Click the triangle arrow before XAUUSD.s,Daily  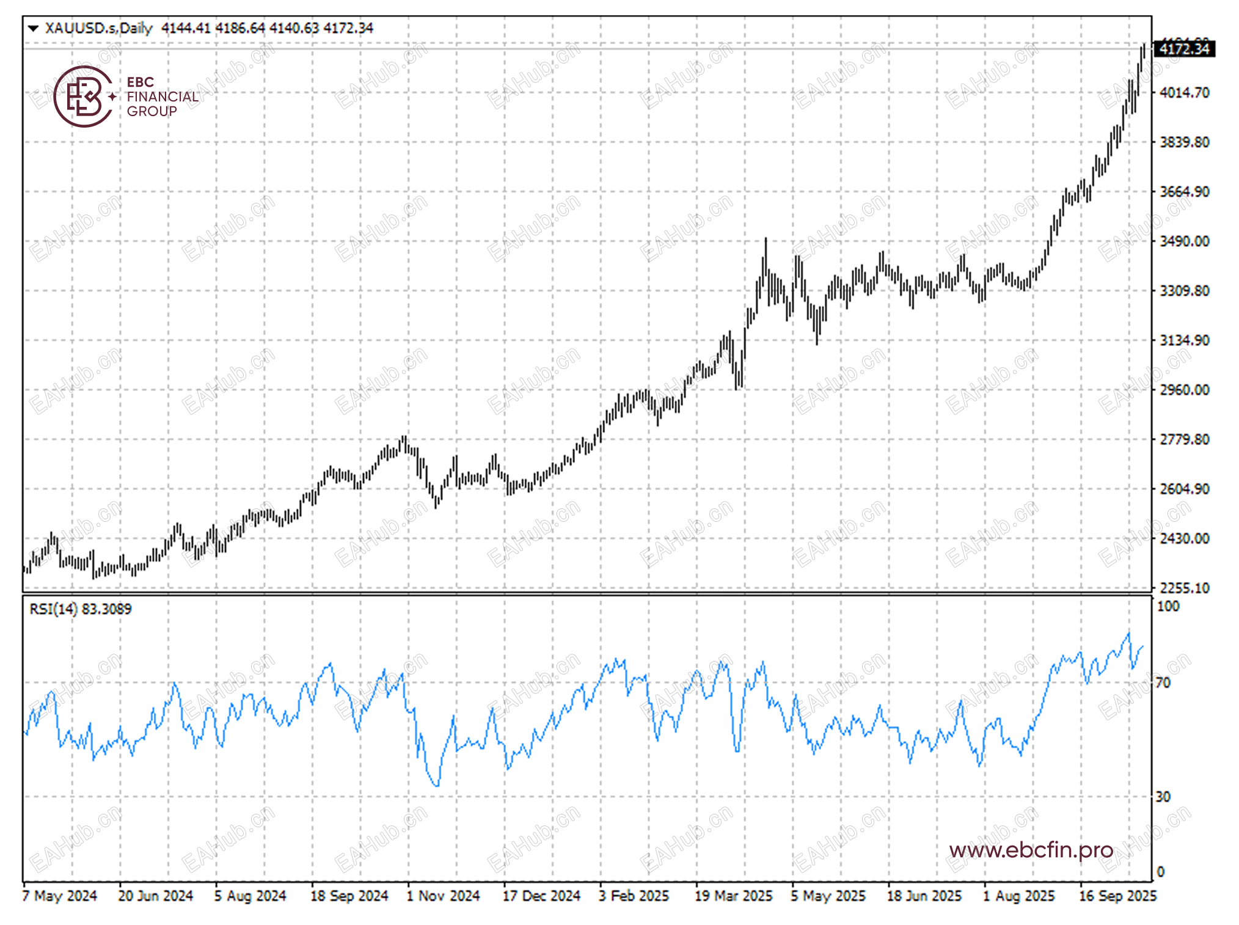(x=34, y=28)
